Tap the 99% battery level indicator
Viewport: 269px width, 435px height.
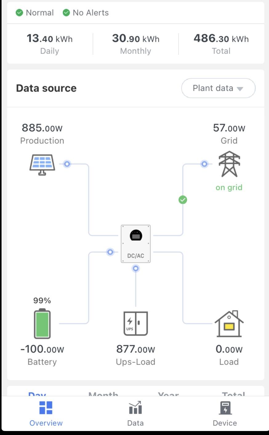pos(42,300)
